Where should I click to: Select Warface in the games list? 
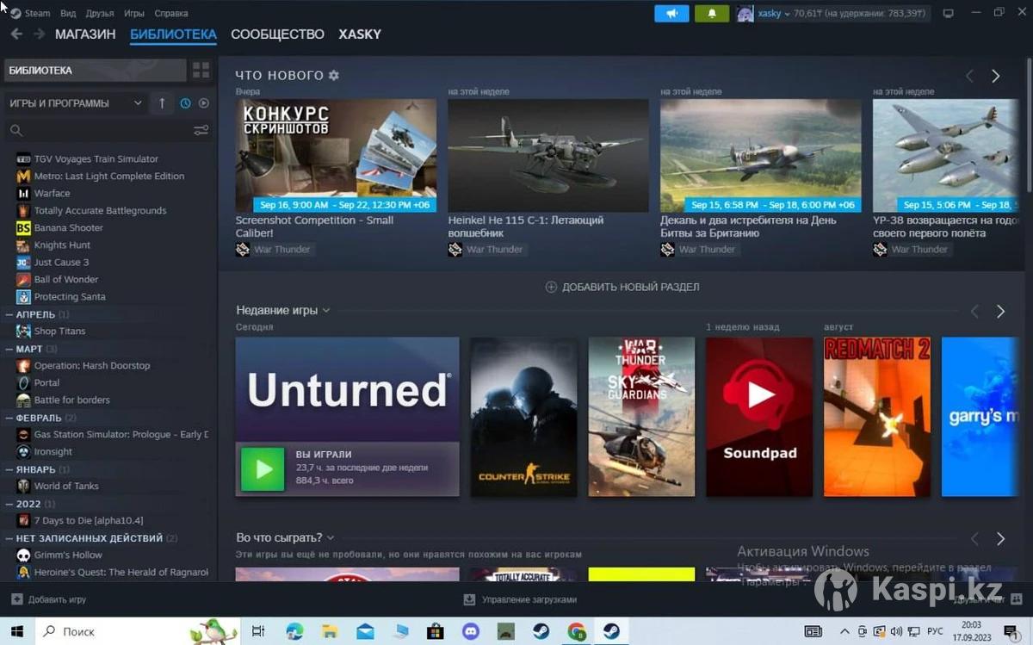point(52,194)
